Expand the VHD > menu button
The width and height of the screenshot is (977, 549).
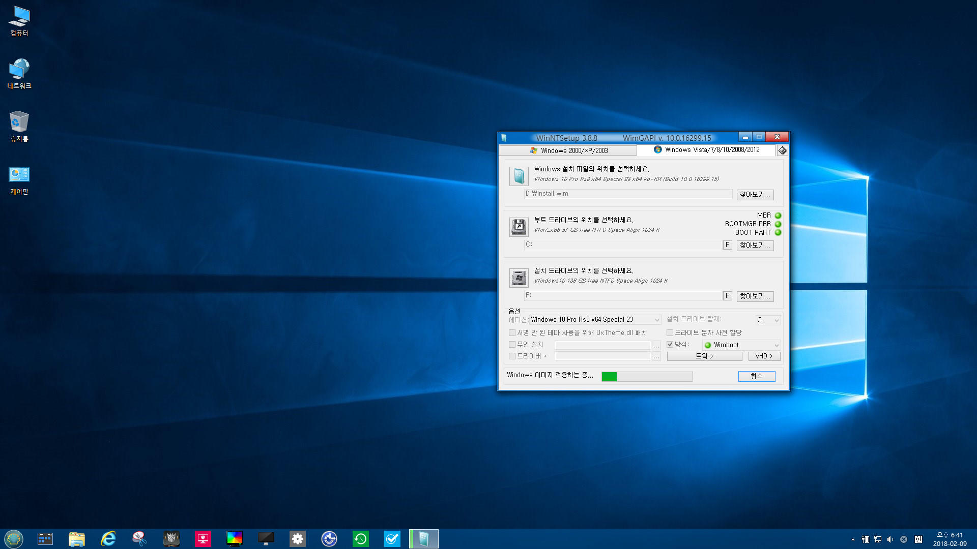point(764,356)
